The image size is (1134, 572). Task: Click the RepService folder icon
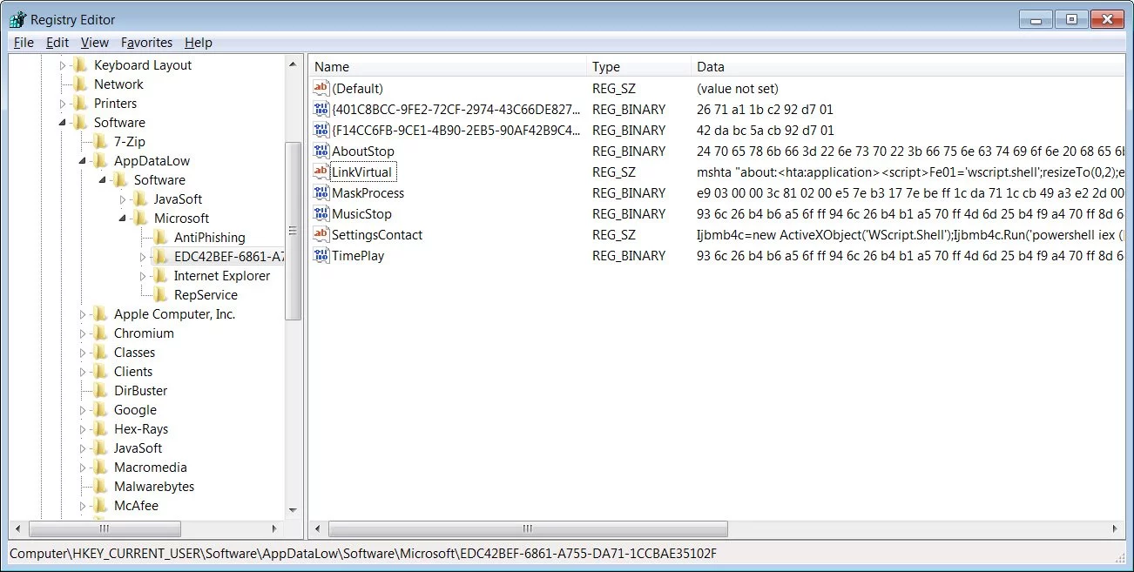click(161, 295)
